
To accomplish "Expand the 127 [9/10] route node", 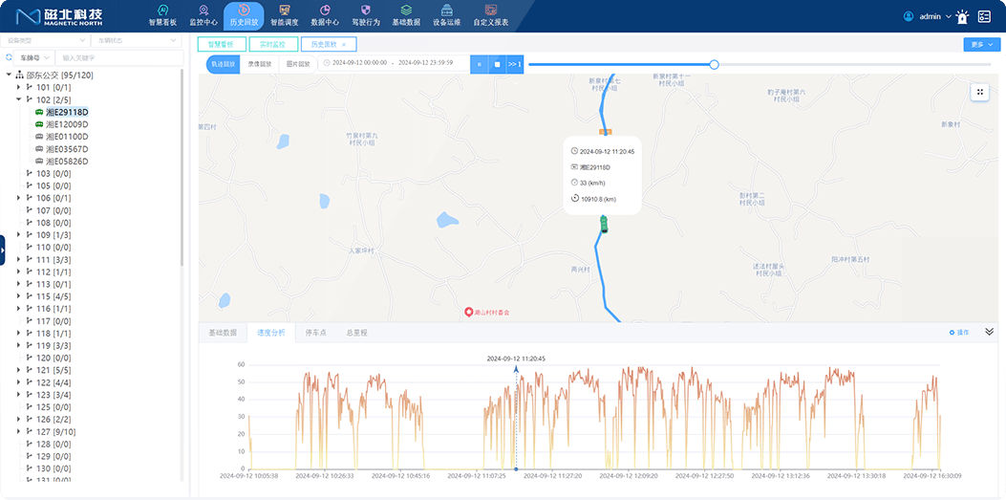I will (18, 432).
